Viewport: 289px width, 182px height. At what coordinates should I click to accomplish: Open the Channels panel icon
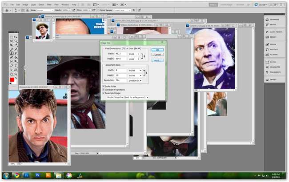pos(267,20)
